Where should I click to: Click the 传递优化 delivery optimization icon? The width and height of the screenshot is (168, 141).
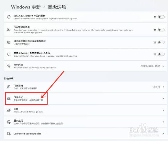click(x=9, y=98)
